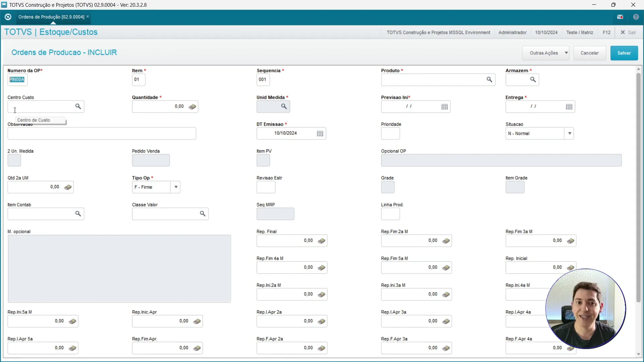Click the Salvar button
The width and height of the screenshot is (644, 362).
tap(624, 53)
